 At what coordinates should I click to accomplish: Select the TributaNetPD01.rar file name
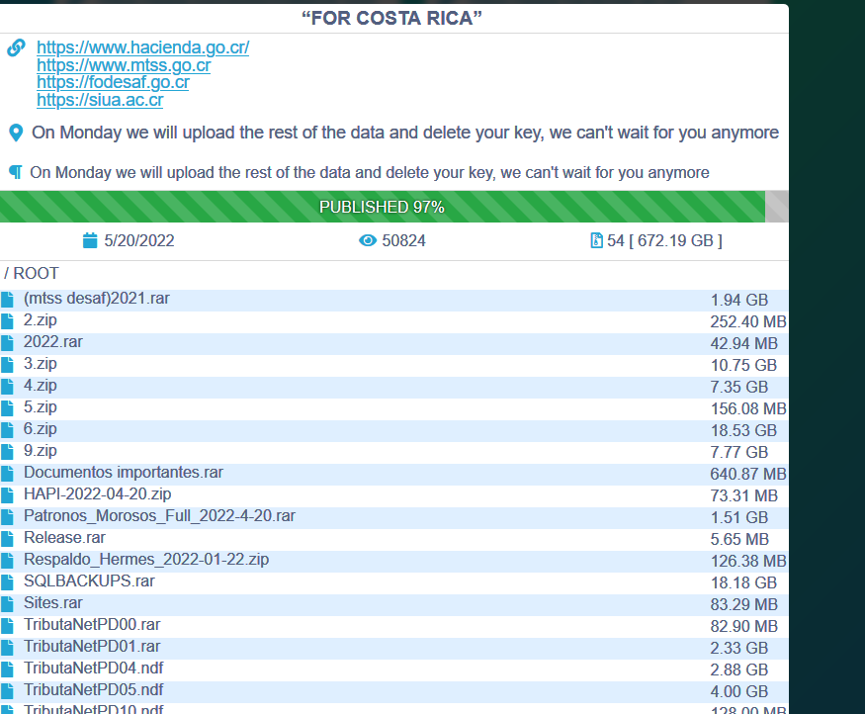[x=92, y=647]
